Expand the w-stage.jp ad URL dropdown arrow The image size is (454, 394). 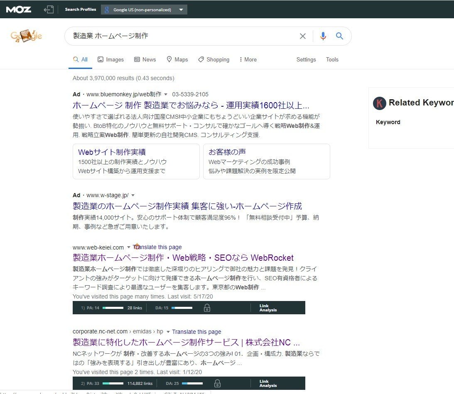[x=133, y=196]
